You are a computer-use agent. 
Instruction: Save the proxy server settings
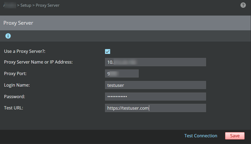[235, 136]
